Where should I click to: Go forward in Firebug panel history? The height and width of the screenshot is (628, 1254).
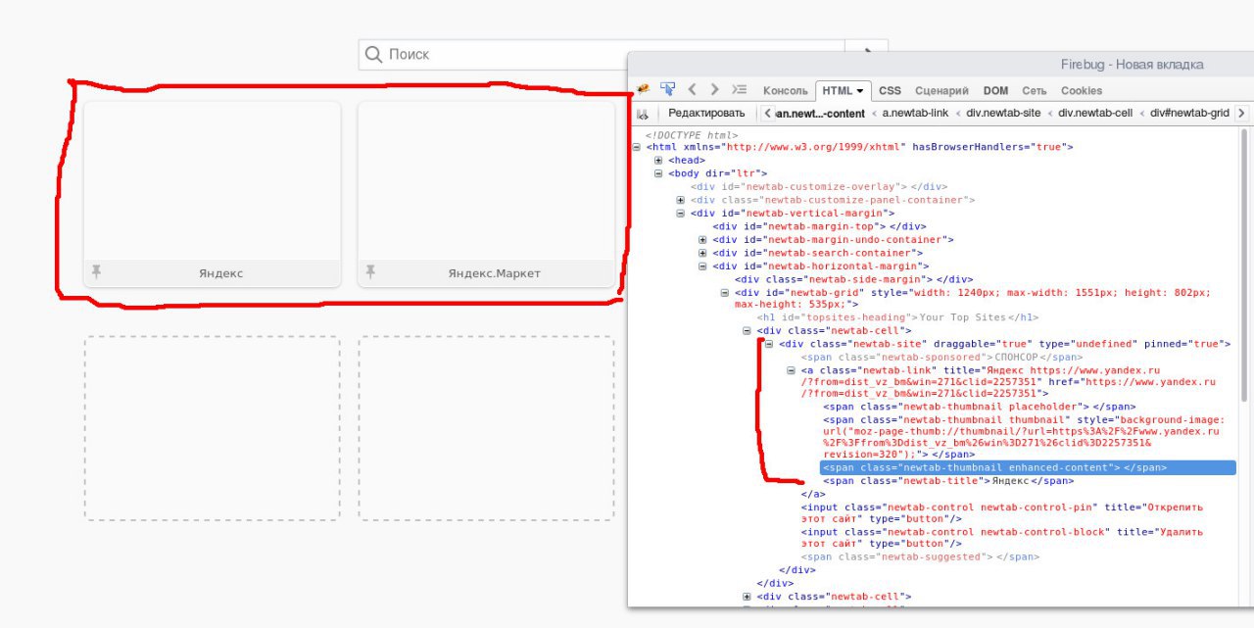tap(714, 89)
